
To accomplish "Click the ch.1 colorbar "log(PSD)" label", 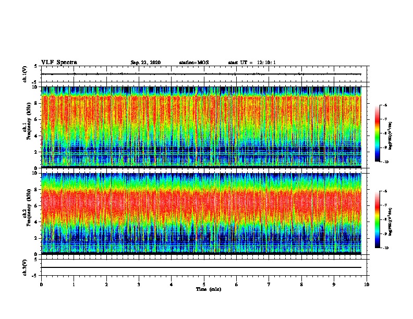I will (390, 136).
